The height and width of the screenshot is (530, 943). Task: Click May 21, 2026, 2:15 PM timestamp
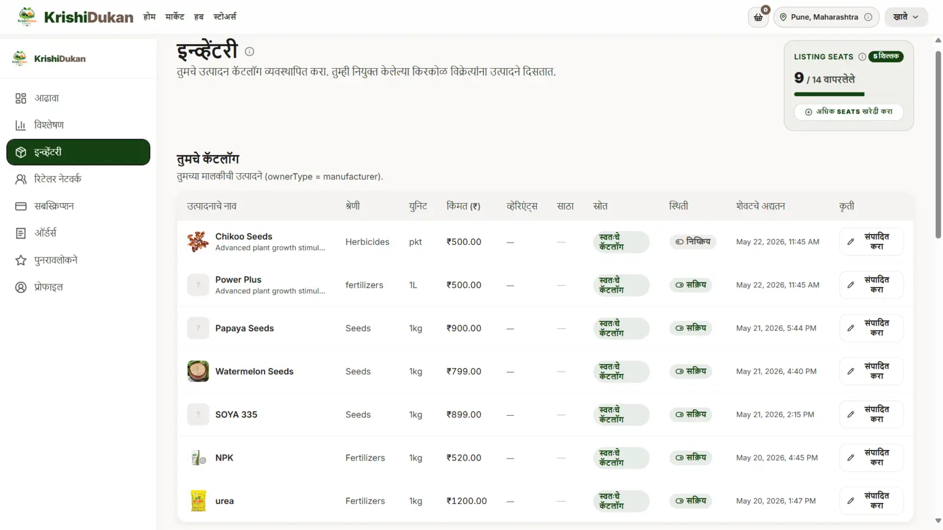pos(775,415)
